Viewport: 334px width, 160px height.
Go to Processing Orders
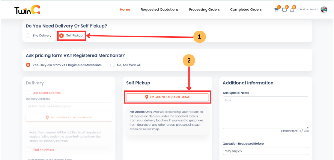click(204, 9)
